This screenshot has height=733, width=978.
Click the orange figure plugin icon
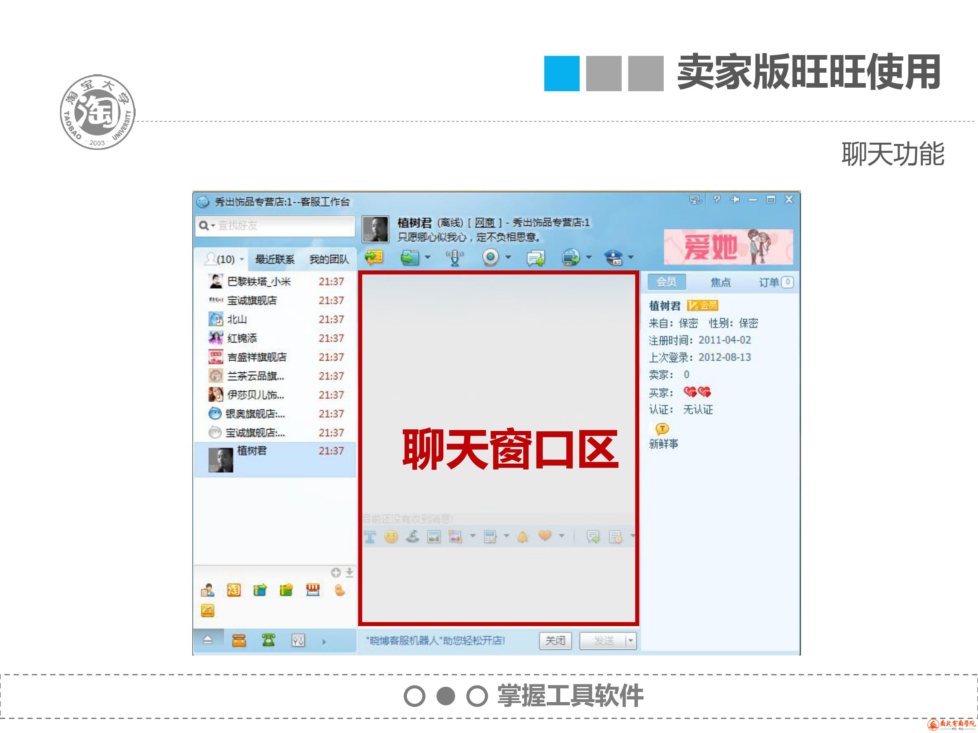click(340, 590)
